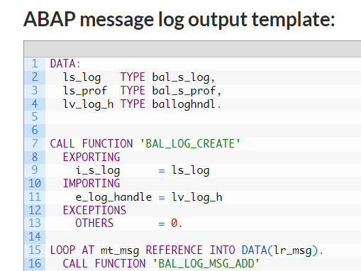Click 'mt_msg' on line 15
The height and width of the screenshot is (271, 361).
(x=120, y=250)
